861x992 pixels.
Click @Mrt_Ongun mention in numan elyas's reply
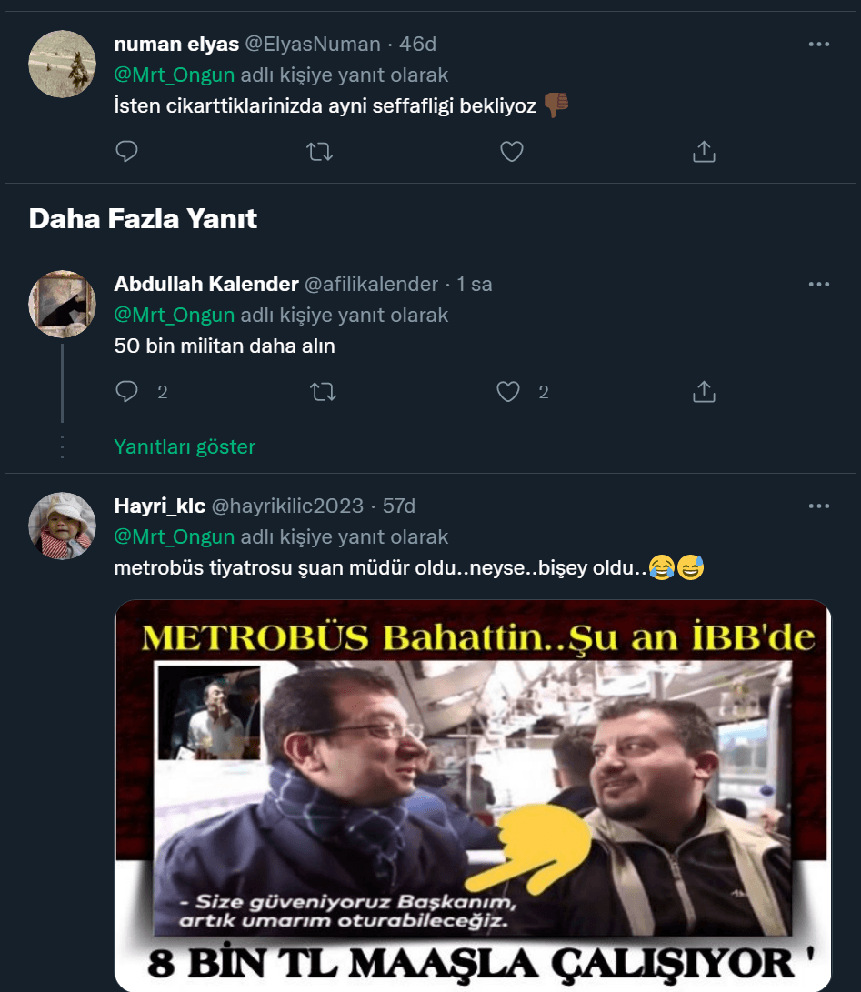[x=174, y=75]
